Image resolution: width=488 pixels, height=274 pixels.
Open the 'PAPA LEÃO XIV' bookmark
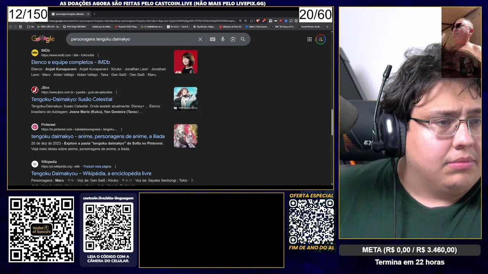(x=48, y=27)
